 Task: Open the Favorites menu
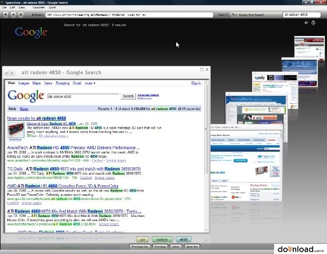pos(39,7)
